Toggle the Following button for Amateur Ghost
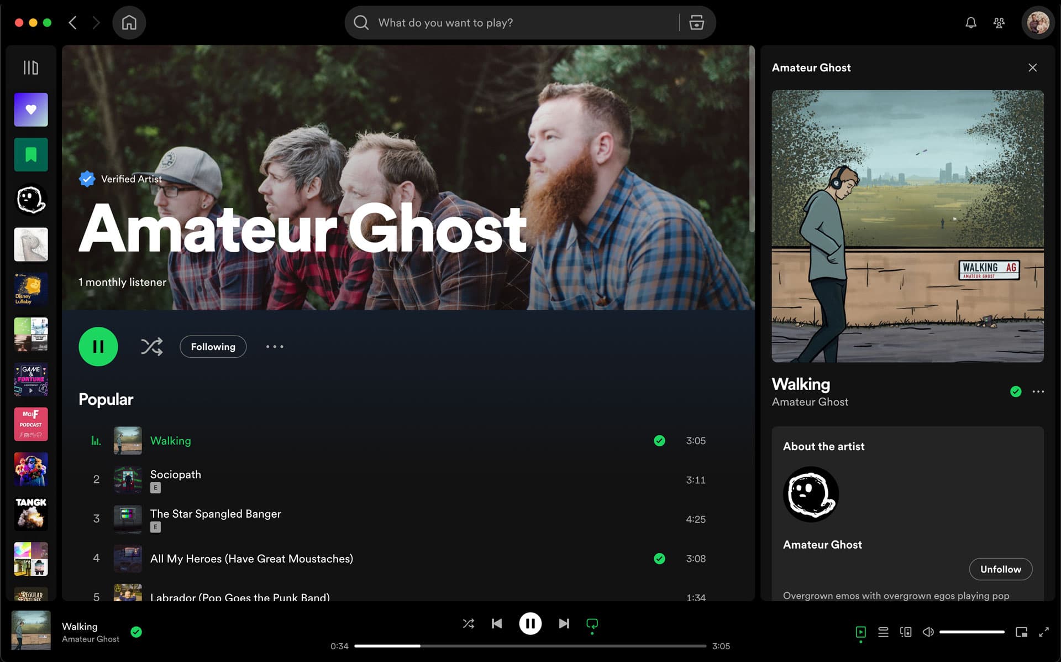The width and height of the screenshot is (1061, 662). tap(213, 346)
